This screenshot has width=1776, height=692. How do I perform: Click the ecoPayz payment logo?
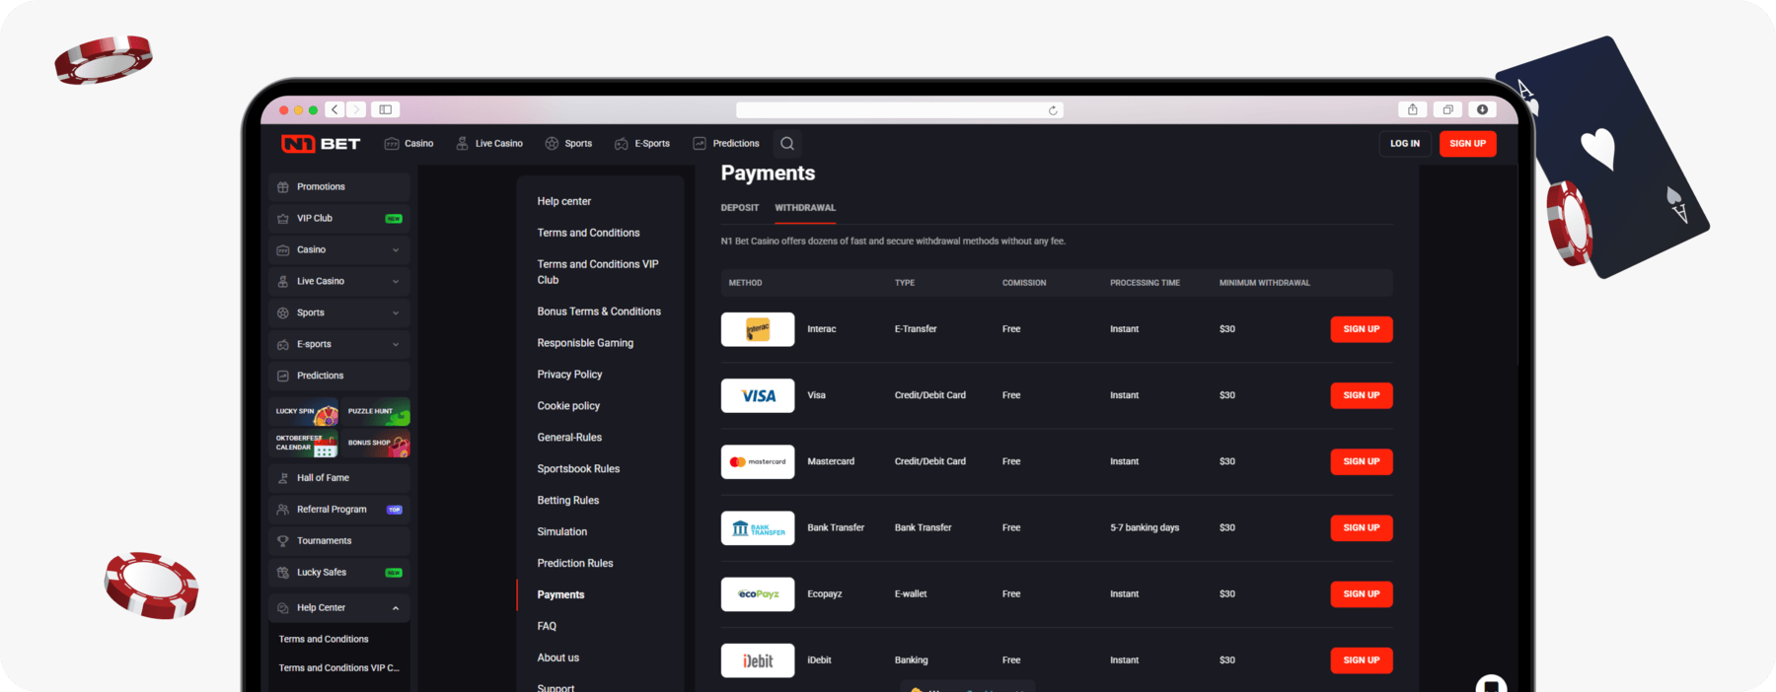(758, 594)
